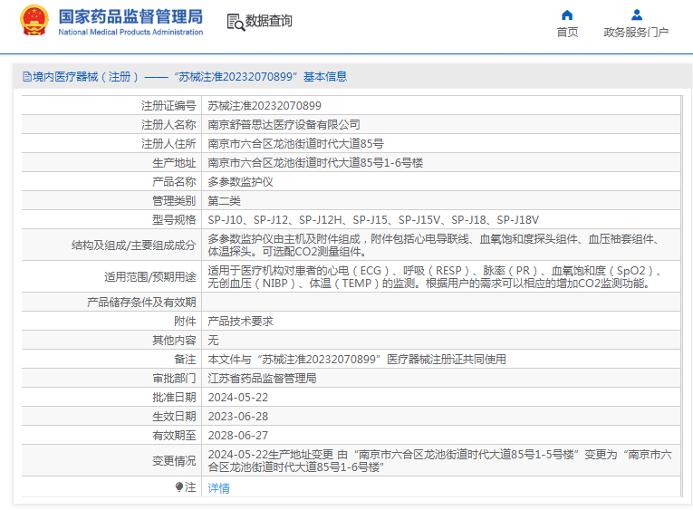
Task: Click 数据查询 label in header
Action: click(x=269, y=21)
